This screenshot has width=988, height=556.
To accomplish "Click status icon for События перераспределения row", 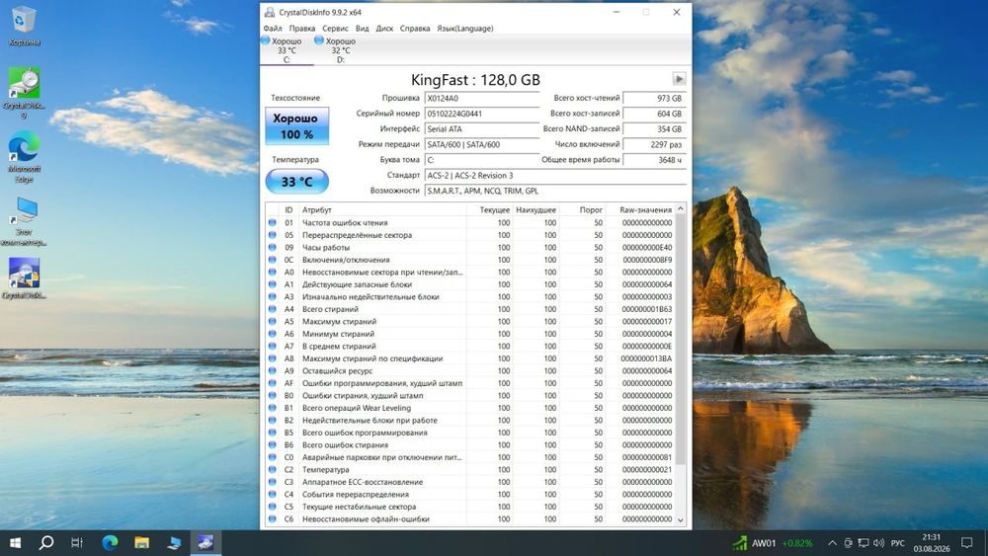I will pos(273,495).
